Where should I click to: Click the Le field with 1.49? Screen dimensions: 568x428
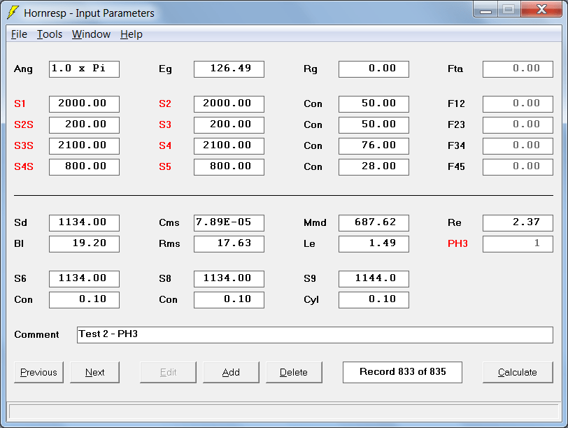pos(374,243)
